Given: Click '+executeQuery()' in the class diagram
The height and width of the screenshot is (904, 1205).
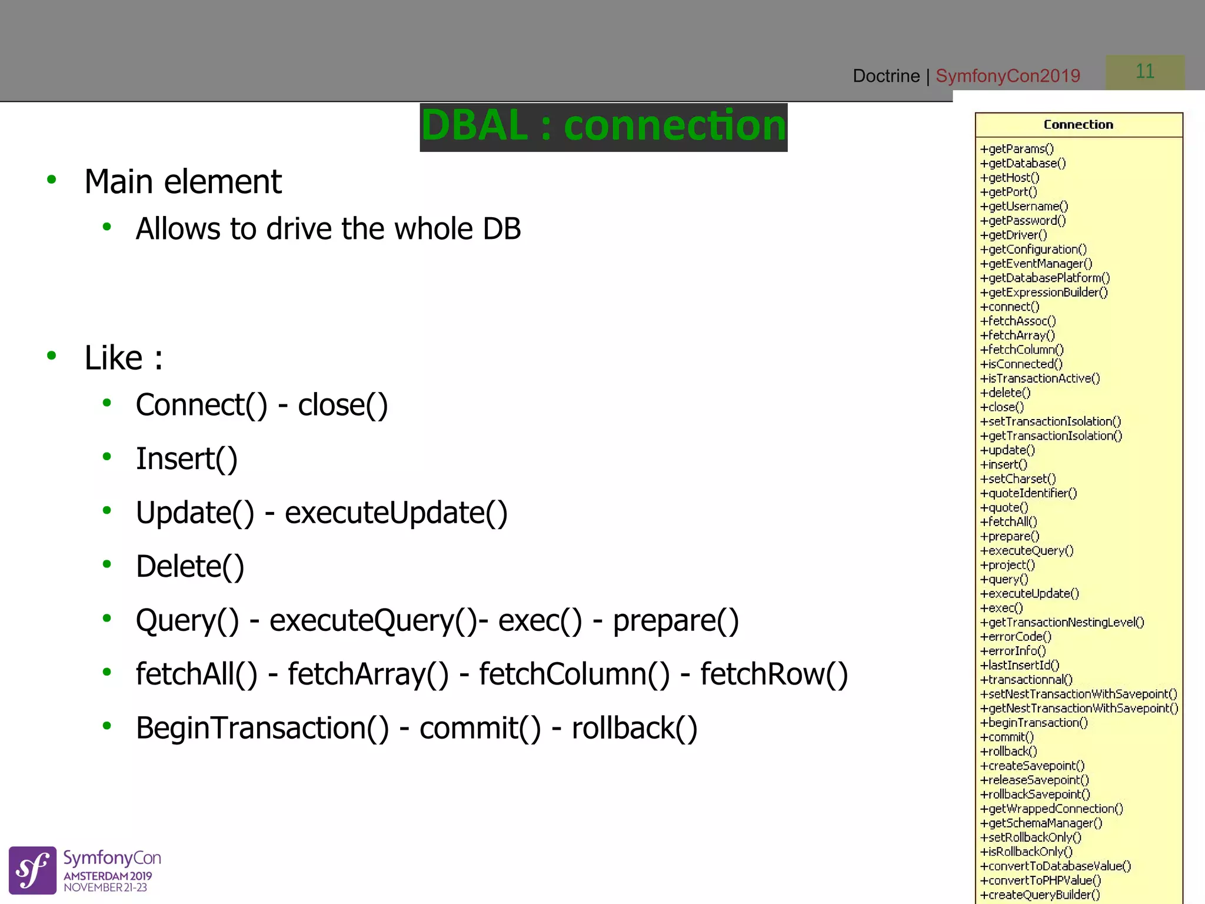Looking at the screenshot, I should (x=1027, y=550).
